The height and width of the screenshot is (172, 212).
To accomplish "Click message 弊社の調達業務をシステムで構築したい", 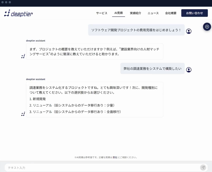I will 152,69.
